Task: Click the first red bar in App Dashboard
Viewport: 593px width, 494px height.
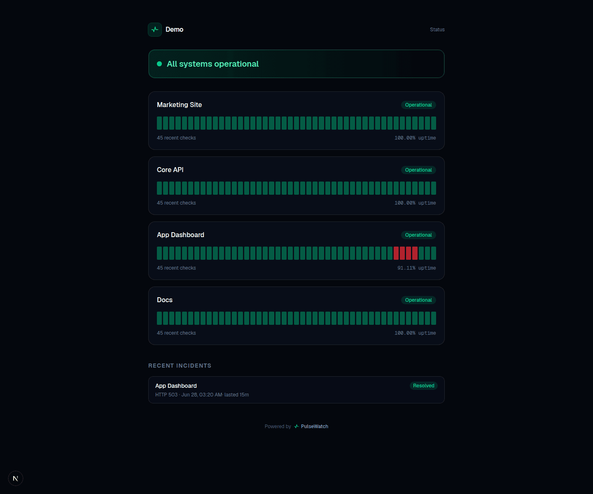Action: [396, 253]
